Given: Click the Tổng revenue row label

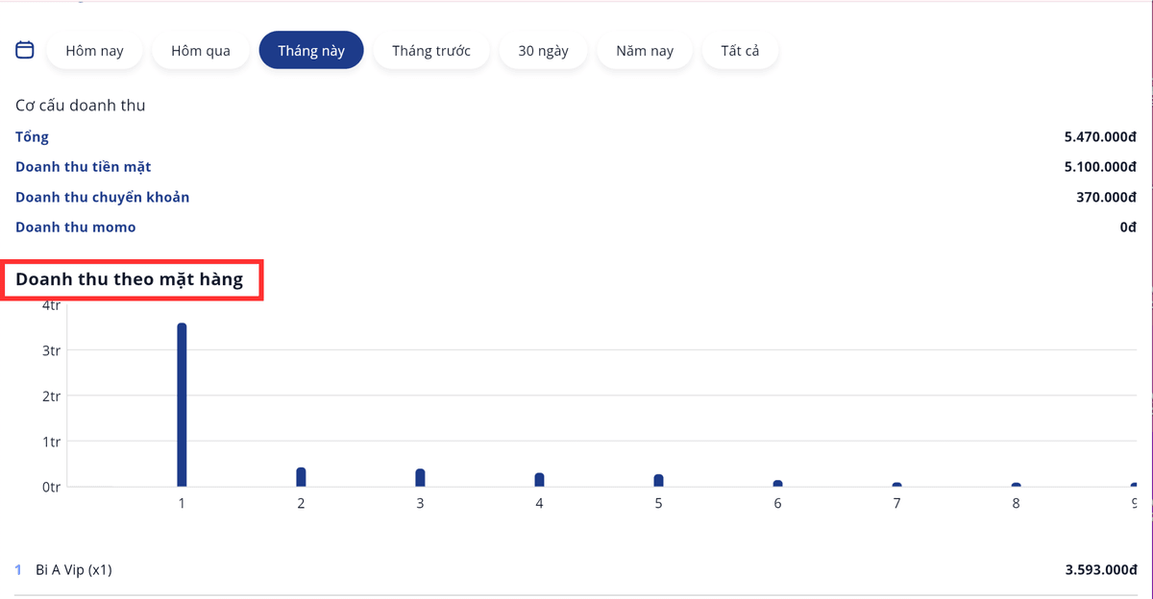Looking at the screenshot, I should tap(32, 137).
